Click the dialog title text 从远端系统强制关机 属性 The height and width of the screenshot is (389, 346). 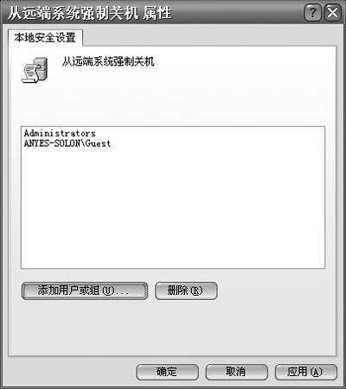[90, 13]
